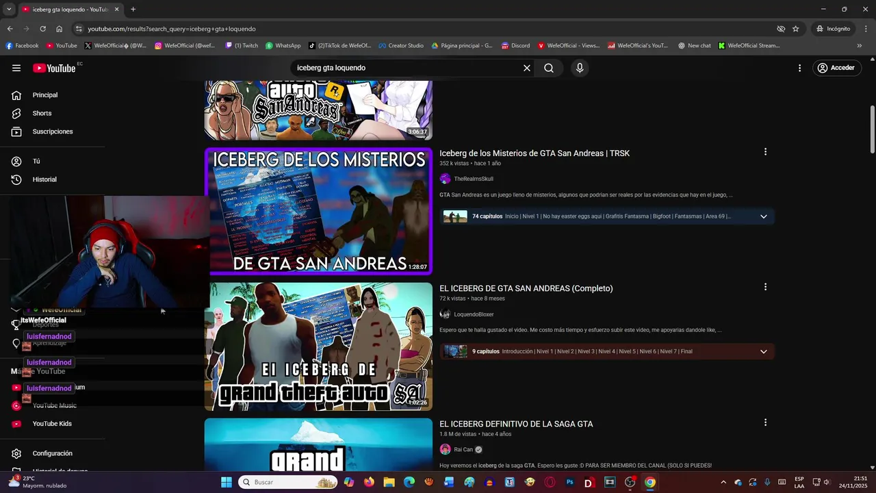The width and height of the screenshot is (876, 493).
Task: Open title EL ICEBERG DE GTA SAN ANDREAS (Completo)
Action: pyautogui.click(x=526, y=289)
